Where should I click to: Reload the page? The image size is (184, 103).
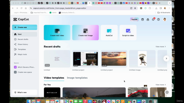21,8
